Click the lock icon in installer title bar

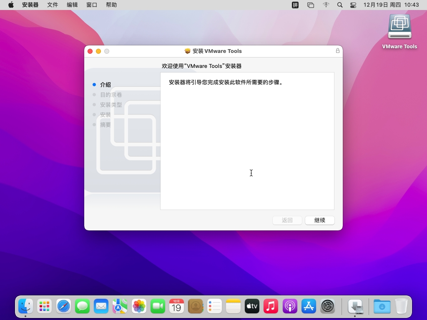pyautogui.click(x=338, y=51)
